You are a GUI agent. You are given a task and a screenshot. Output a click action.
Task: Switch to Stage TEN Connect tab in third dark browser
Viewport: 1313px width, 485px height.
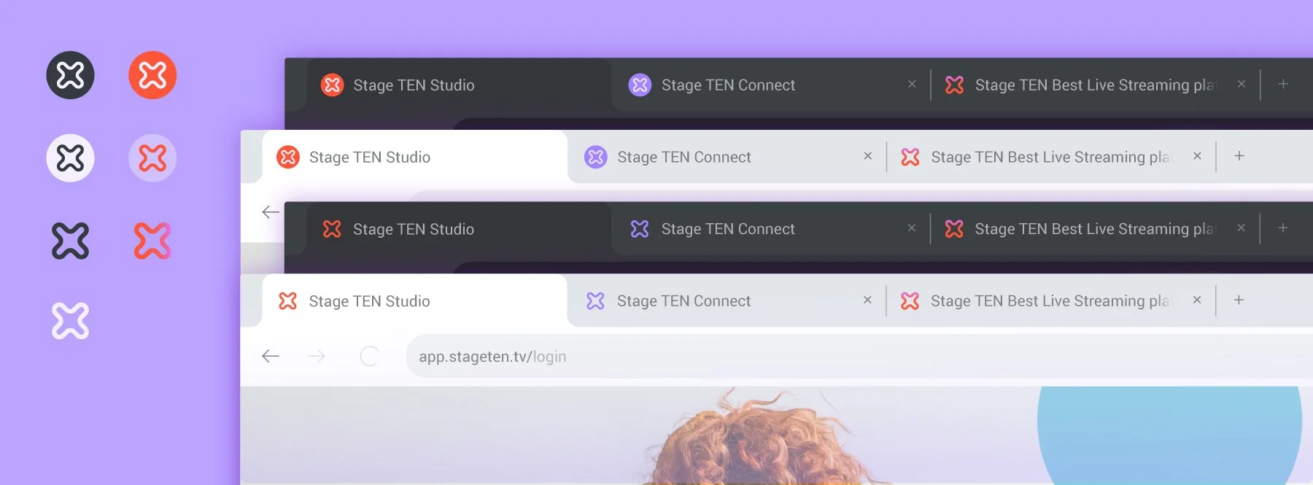tap(770, 229)
